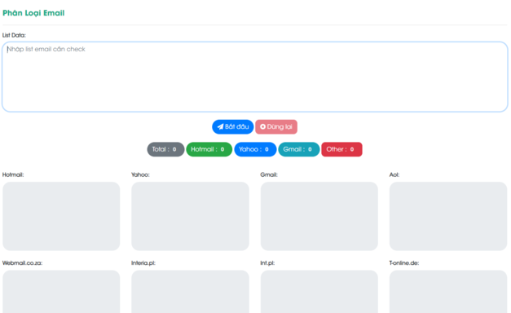Image resolution: width=511 pixels, height=313 pixels.
Task: Click the Aol results box
Action: click(448, 216)
